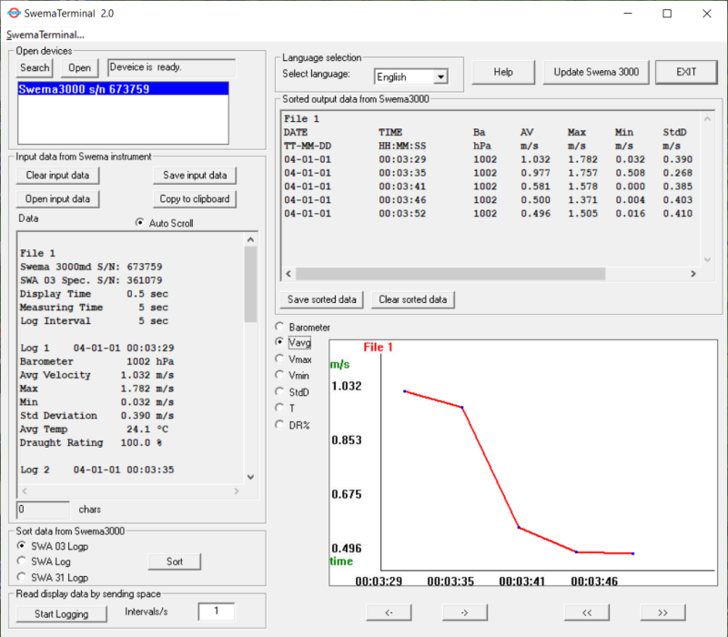The image size is (728, 637).
Task: Click the Intervals/s input field
Action: [x=217, y=612]
